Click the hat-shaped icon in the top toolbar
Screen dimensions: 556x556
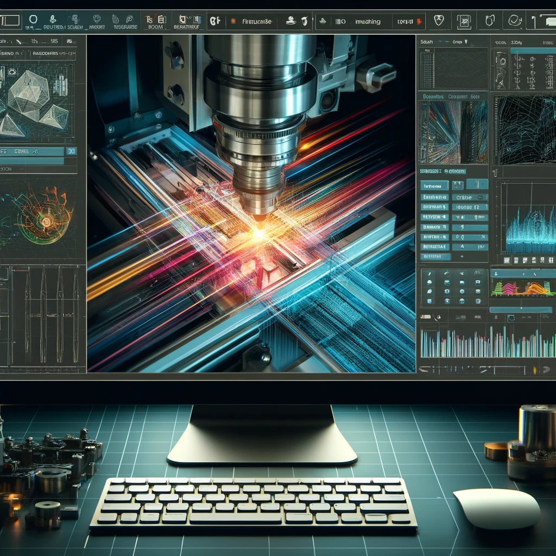291,21
